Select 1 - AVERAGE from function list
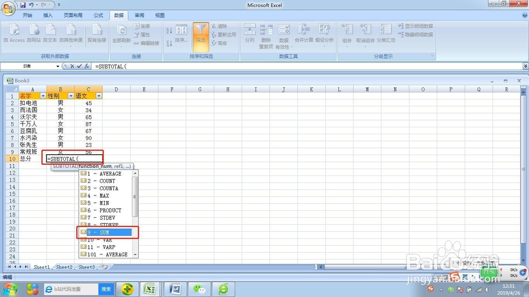The width and height of the screenshot is (529, 297). pos(106,174)
